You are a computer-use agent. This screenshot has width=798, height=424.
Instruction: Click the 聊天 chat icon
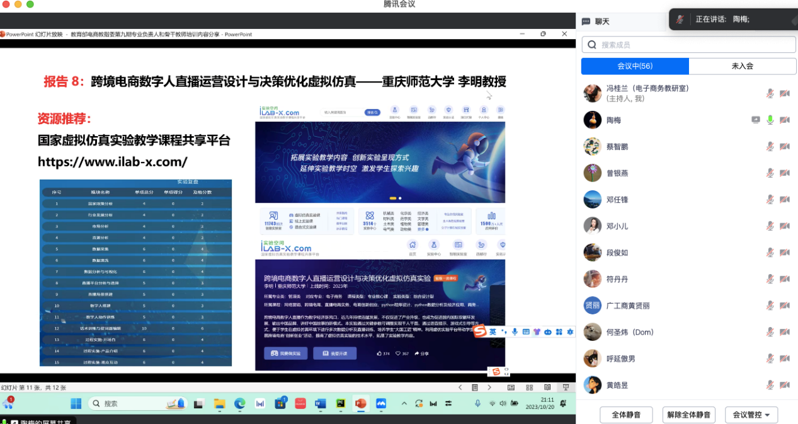[586, 21]
